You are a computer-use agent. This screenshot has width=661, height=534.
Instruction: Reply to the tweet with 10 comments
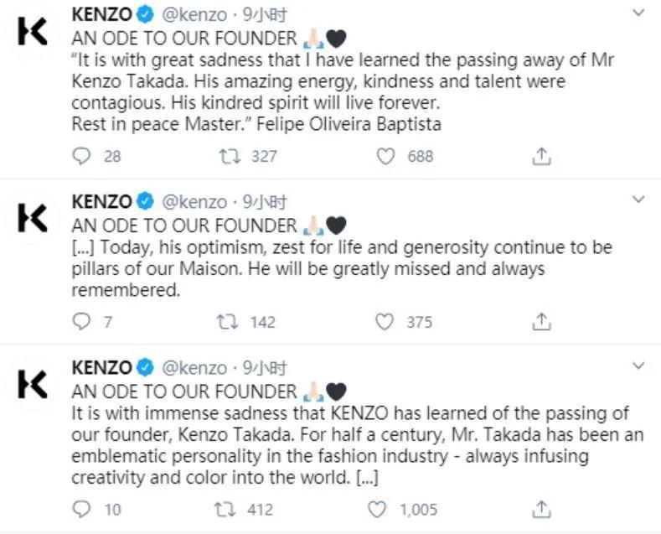click(x=81, y=509)
